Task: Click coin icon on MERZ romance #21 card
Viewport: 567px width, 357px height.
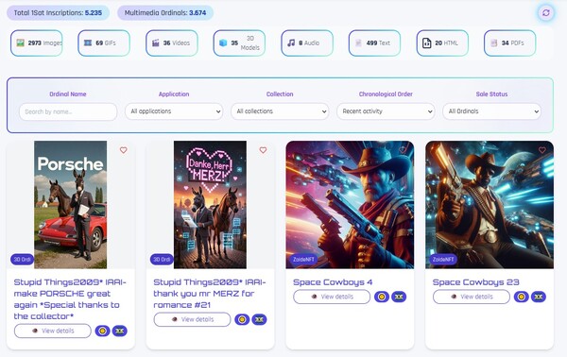Action: 242,319
